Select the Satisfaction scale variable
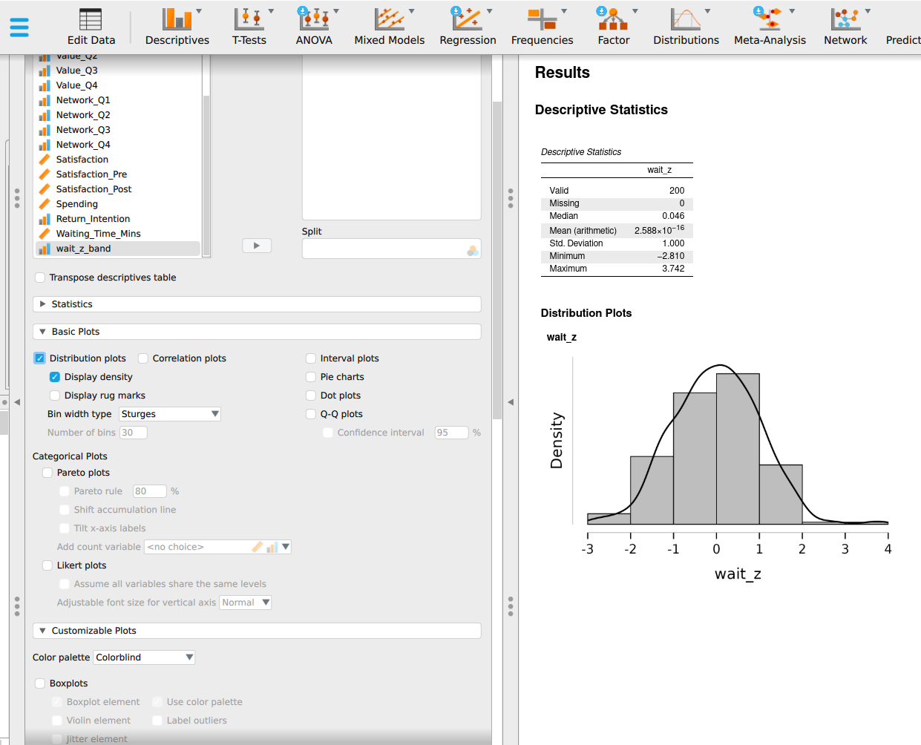Image resolution: width=921 pixels, height=745 pixels. tap(118, 160)
